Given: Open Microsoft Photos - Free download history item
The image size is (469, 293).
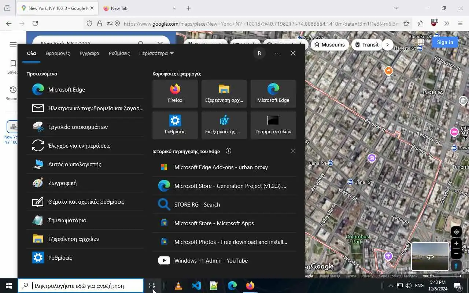Looking at the screenshot, I should (224, 242).
